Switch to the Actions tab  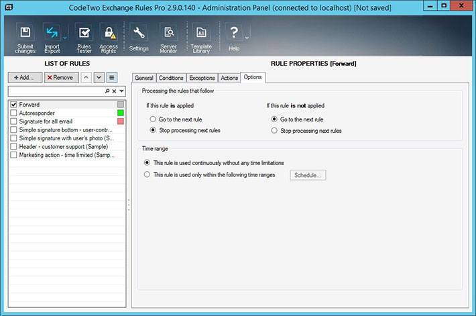pyautogui.click(x=229, y=78)
